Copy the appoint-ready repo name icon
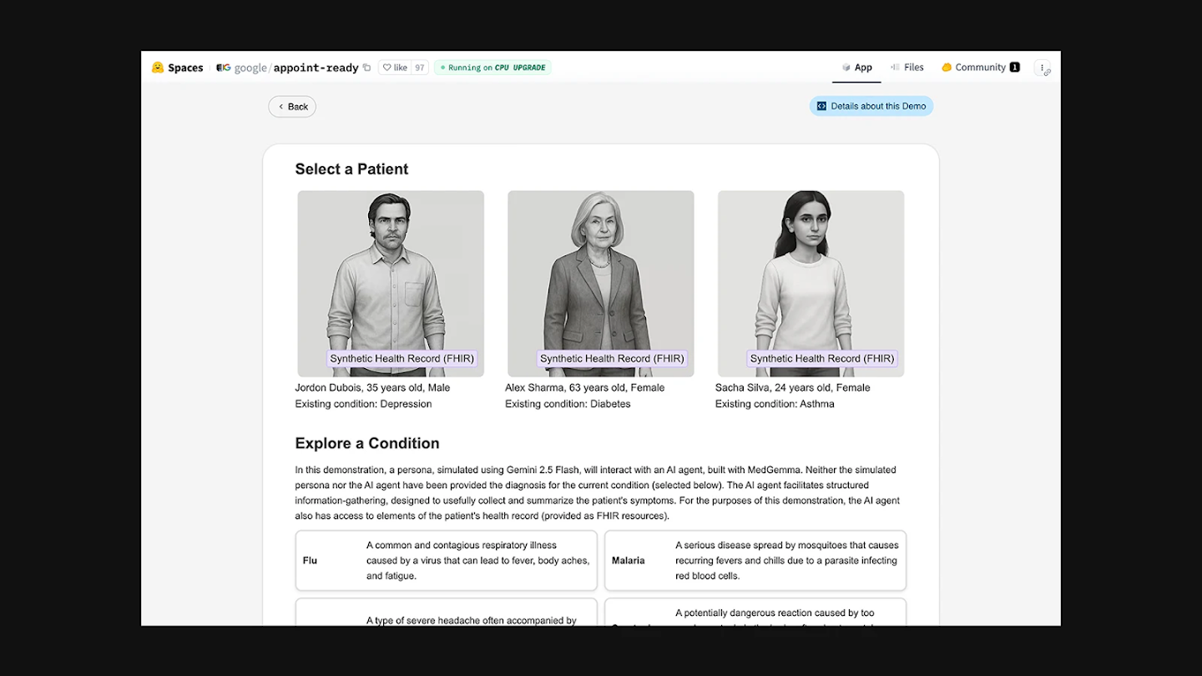Screen dimensions: 1202x676 click(x=367, y=68)
